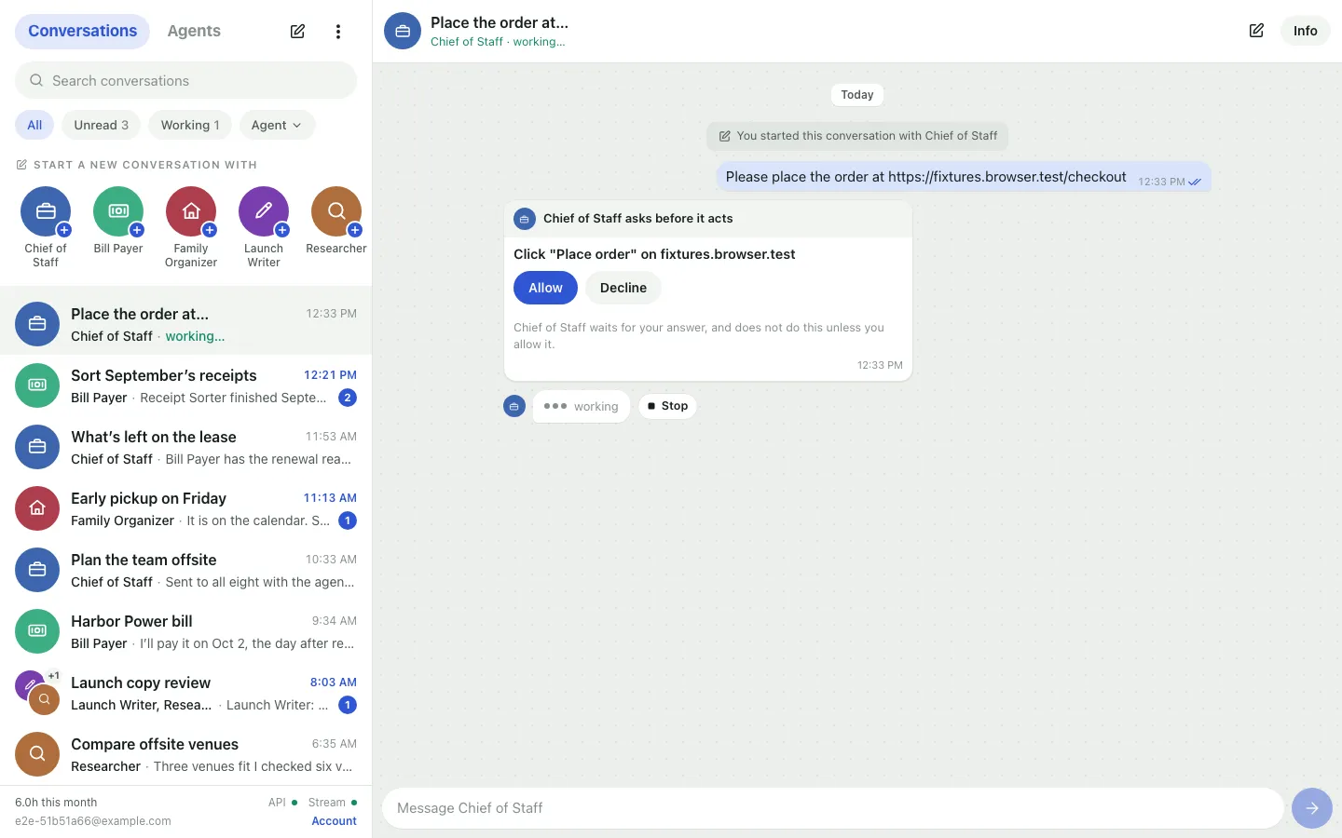Click the send message arrow button
Screen dimensions: 1342x838
(1312, 808)
